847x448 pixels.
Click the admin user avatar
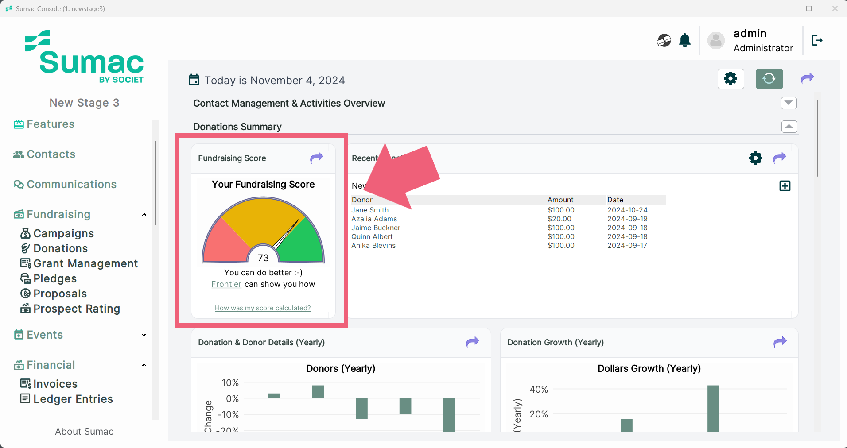point(716,40)
